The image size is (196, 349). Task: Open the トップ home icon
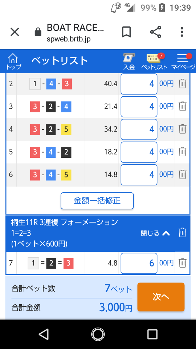coord(13,62)
